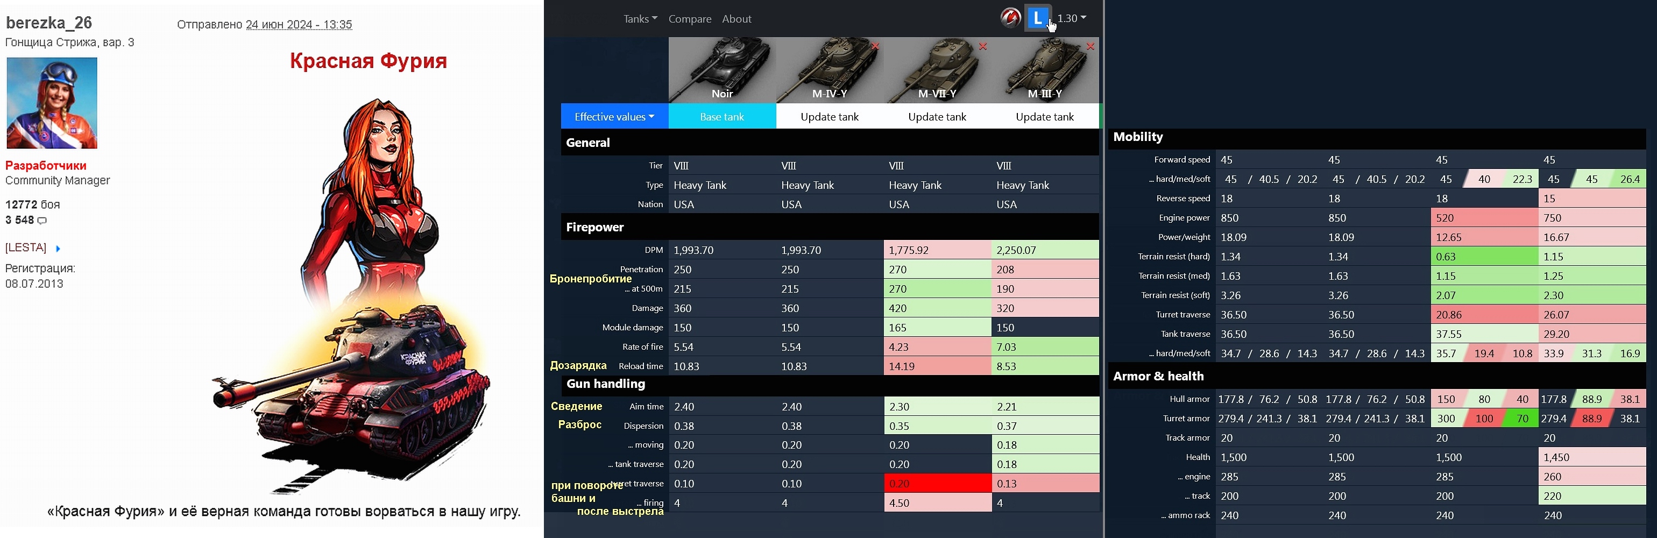
Task: Expand the Effective values dropdown
Action: [x=614, y=117]
